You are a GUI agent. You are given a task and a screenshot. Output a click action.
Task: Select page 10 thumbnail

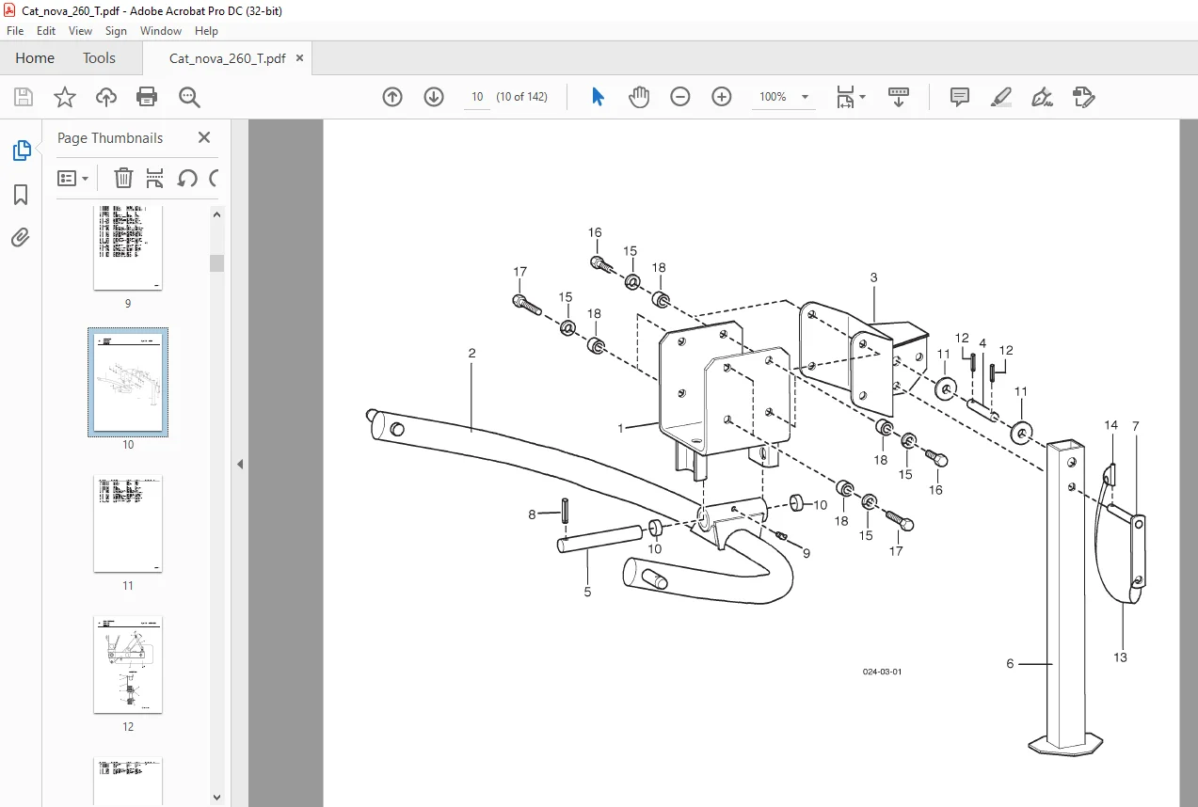coord(128,382)
